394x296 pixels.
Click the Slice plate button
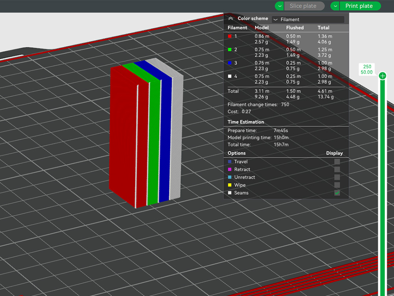tap(303, 6)
